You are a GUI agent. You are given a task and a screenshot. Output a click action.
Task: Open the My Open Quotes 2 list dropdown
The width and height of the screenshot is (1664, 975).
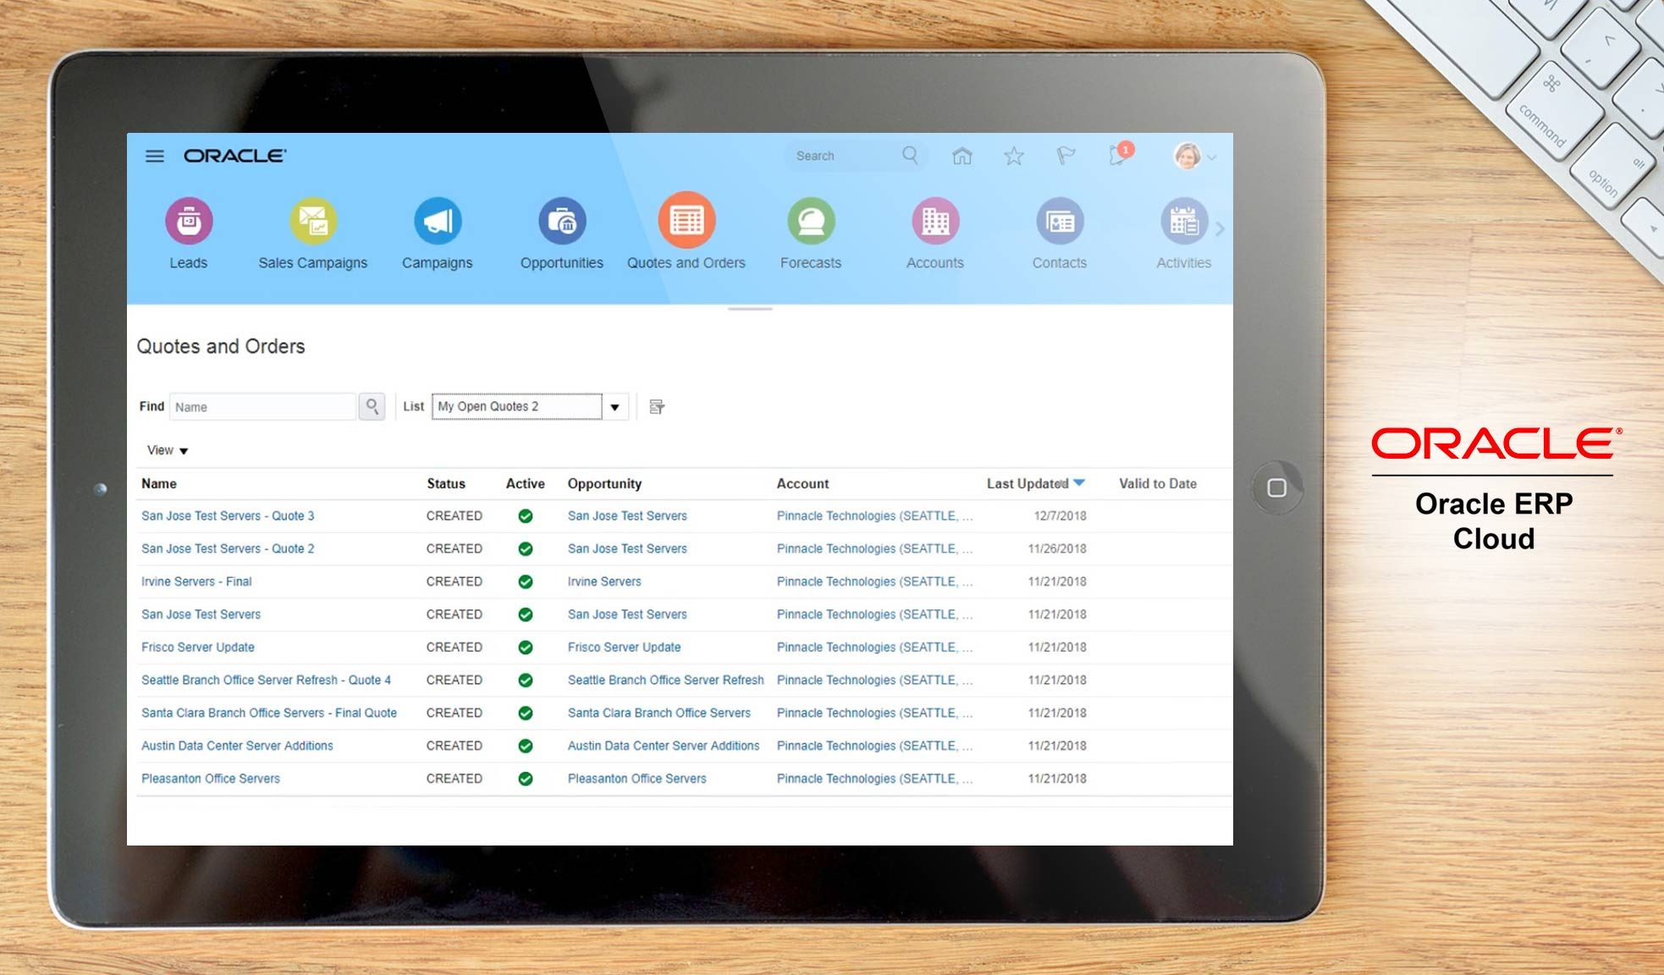click(614, 406)
